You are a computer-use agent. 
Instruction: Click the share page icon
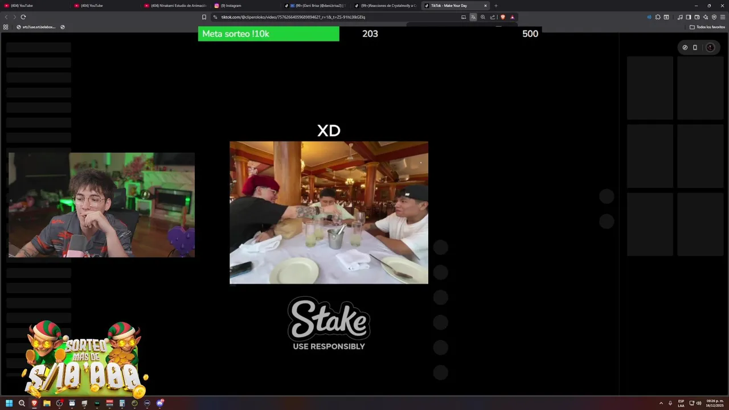(493, 17)
